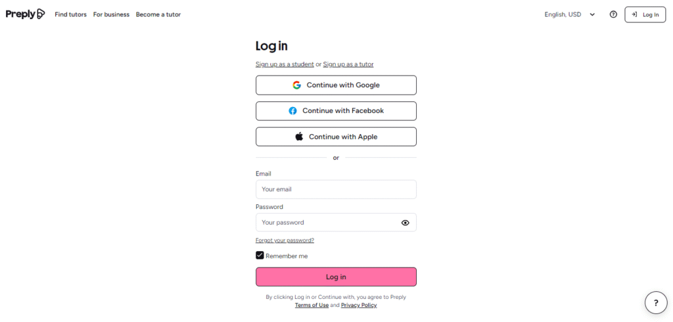
Task: Click the Apple logo icon
Action: click(299, 137)
